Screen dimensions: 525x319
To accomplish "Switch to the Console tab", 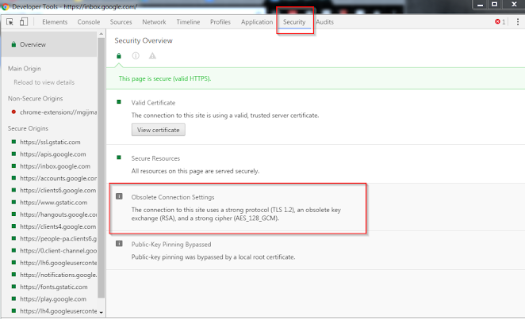I will 89,22.
